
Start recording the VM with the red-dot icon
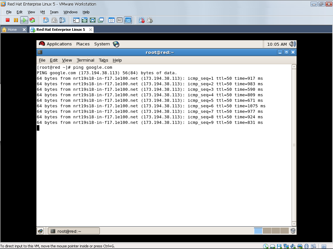tap(142, 20)
